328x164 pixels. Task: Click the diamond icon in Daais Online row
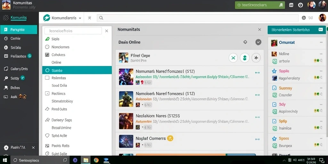click(x=245, y=42)
